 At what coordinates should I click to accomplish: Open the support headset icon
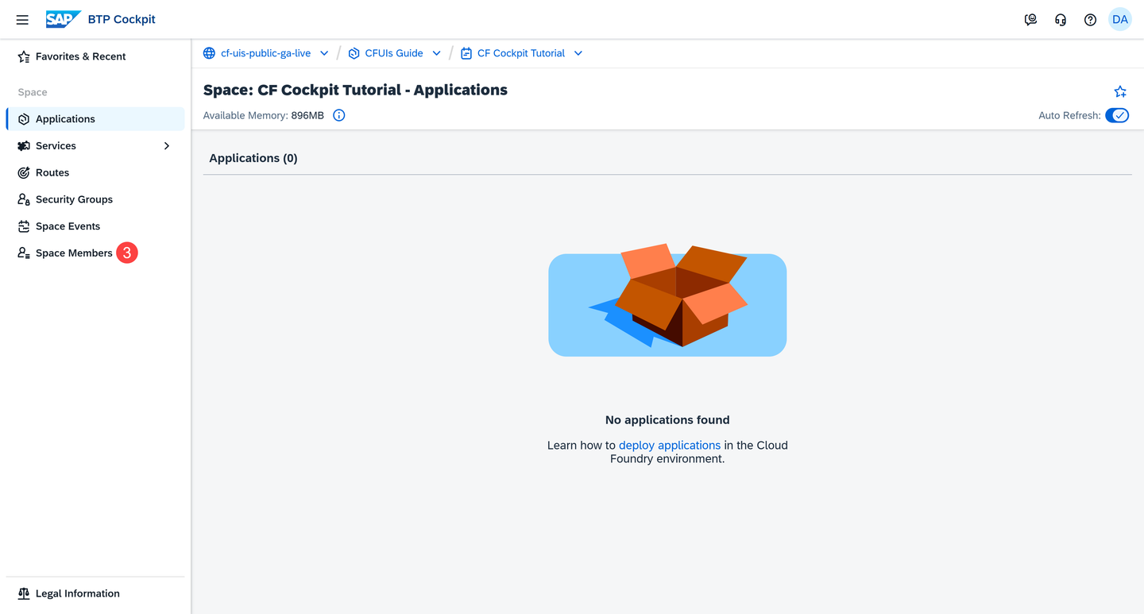pyautogui.click(x=1061, y=20)
